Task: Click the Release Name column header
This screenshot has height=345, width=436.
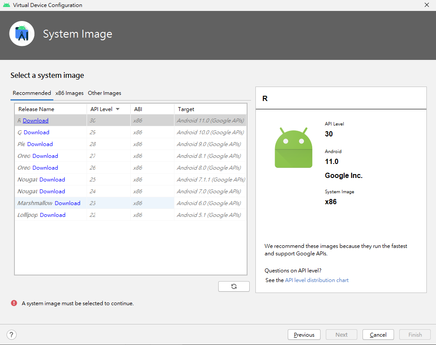Action: click(x=36, y=109)
